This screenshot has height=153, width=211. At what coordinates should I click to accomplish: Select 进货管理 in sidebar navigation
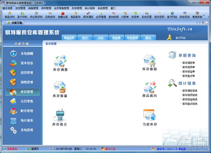click(22, 73)
